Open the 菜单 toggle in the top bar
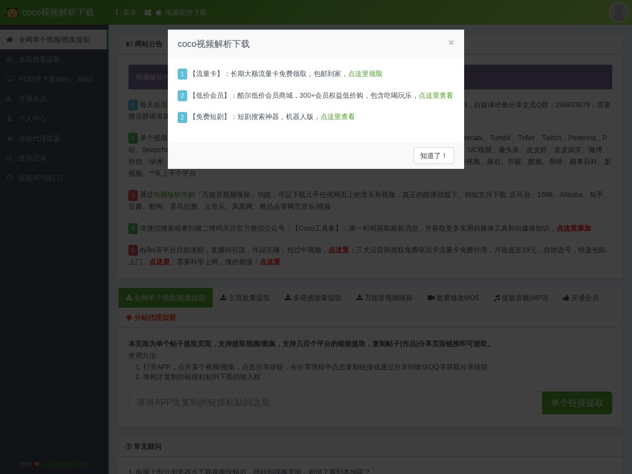Image resolution: width=632 pixels, height=474 pixels. tap(125, 12)
